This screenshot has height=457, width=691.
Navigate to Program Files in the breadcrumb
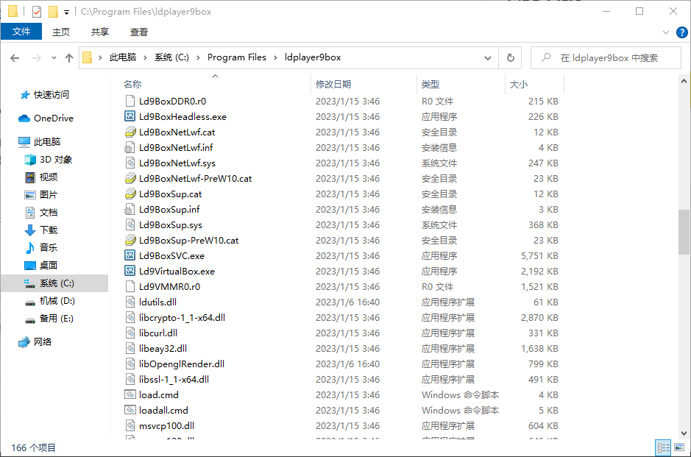(236, 57)
